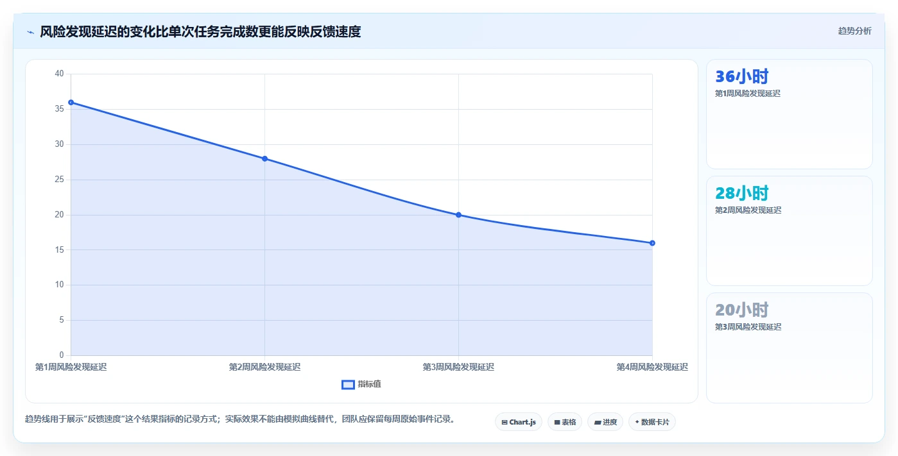Screen dimensions: 898x456
Task: Toggle the 指标值 legend item
Action: point(361,384)
